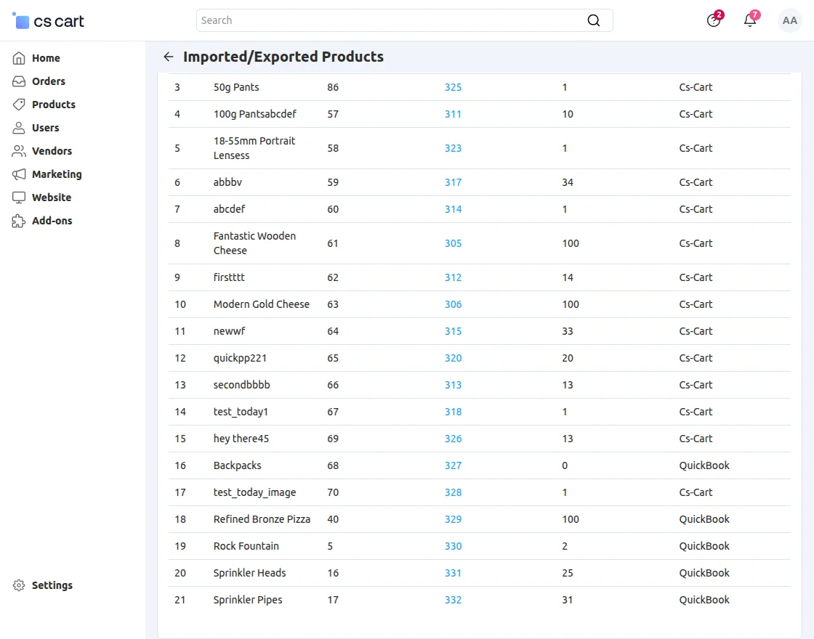The width and height of the screenshot is (814, 639).
Task: Focus the Search input field
Action: (x=389, y=20)
